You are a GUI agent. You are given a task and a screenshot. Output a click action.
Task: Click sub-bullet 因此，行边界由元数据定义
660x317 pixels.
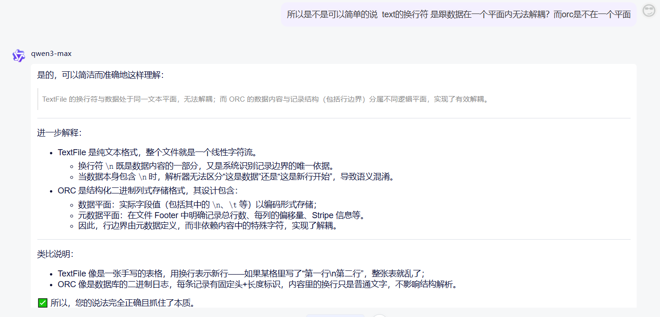pyautogui.click(x=208, y=227)
